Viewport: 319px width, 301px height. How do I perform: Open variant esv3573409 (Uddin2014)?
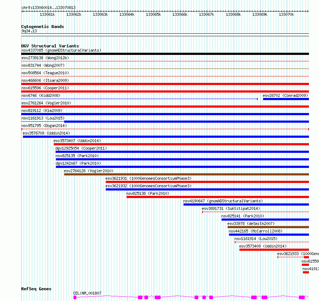(263, 246)
